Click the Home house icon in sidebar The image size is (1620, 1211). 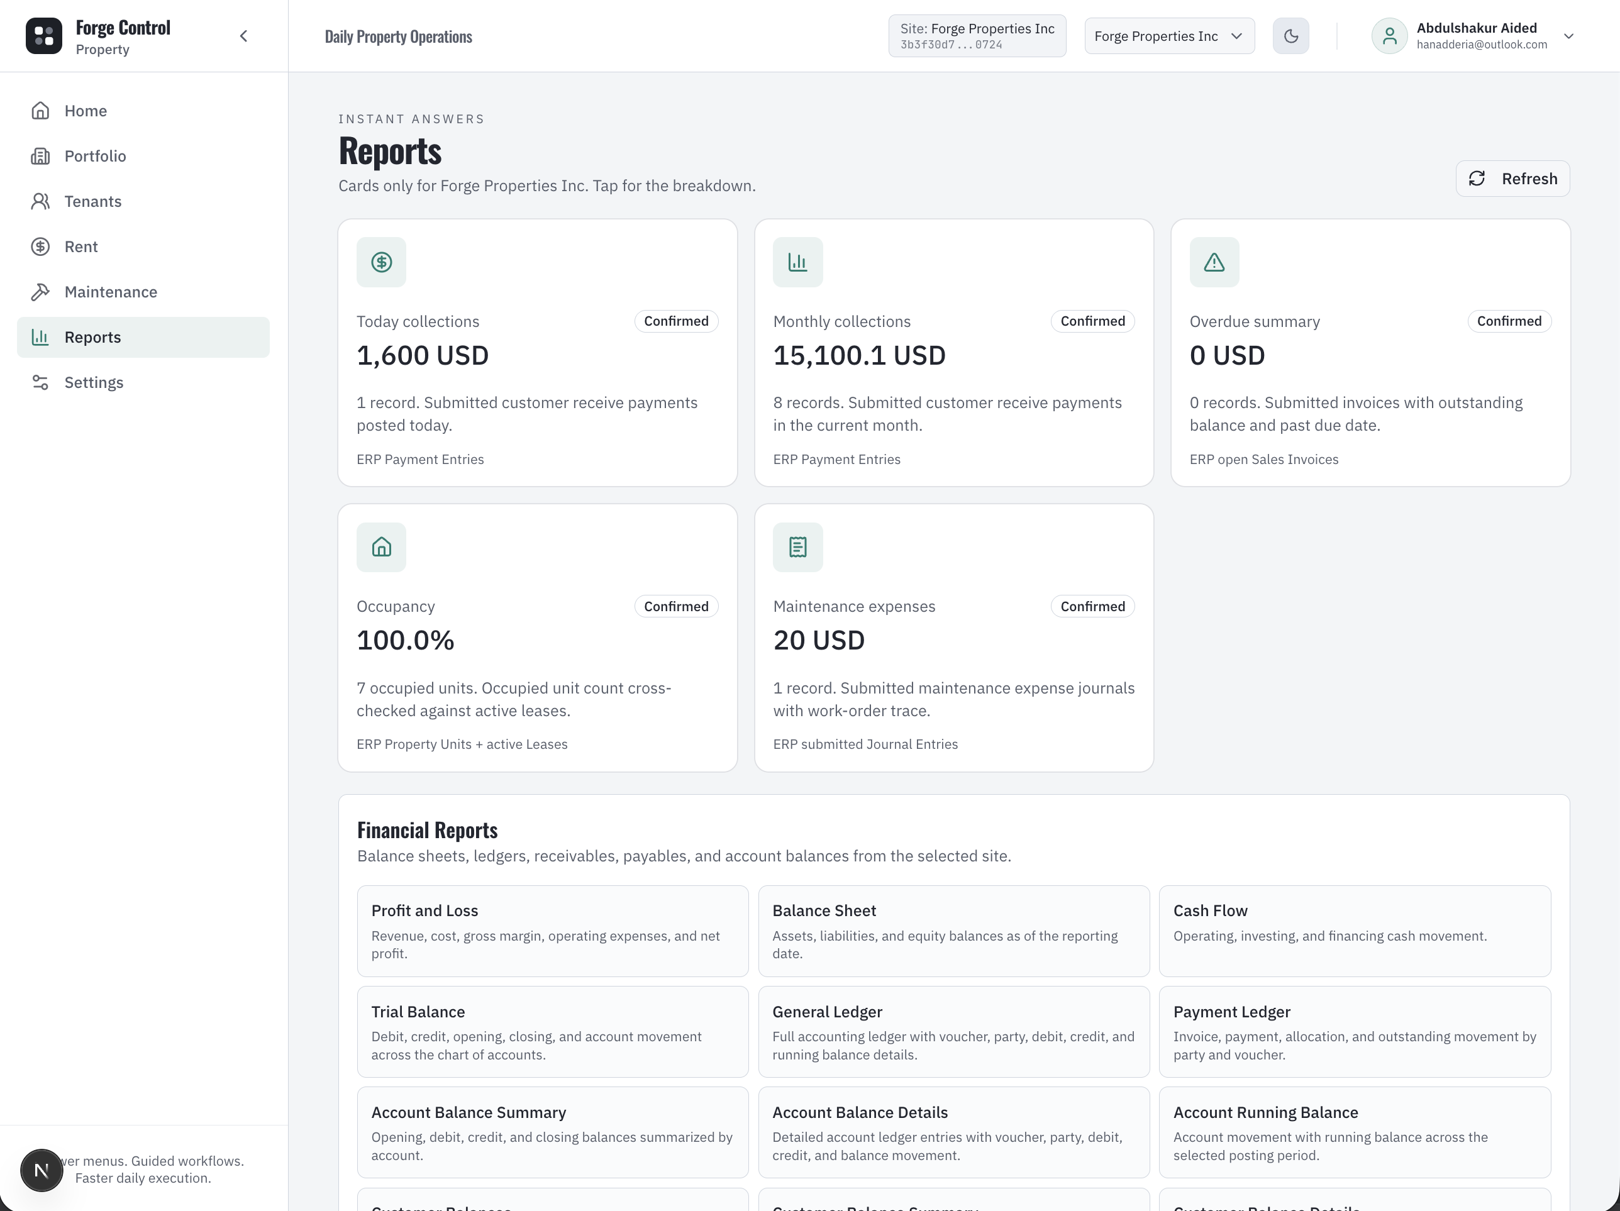click(40, 111)
